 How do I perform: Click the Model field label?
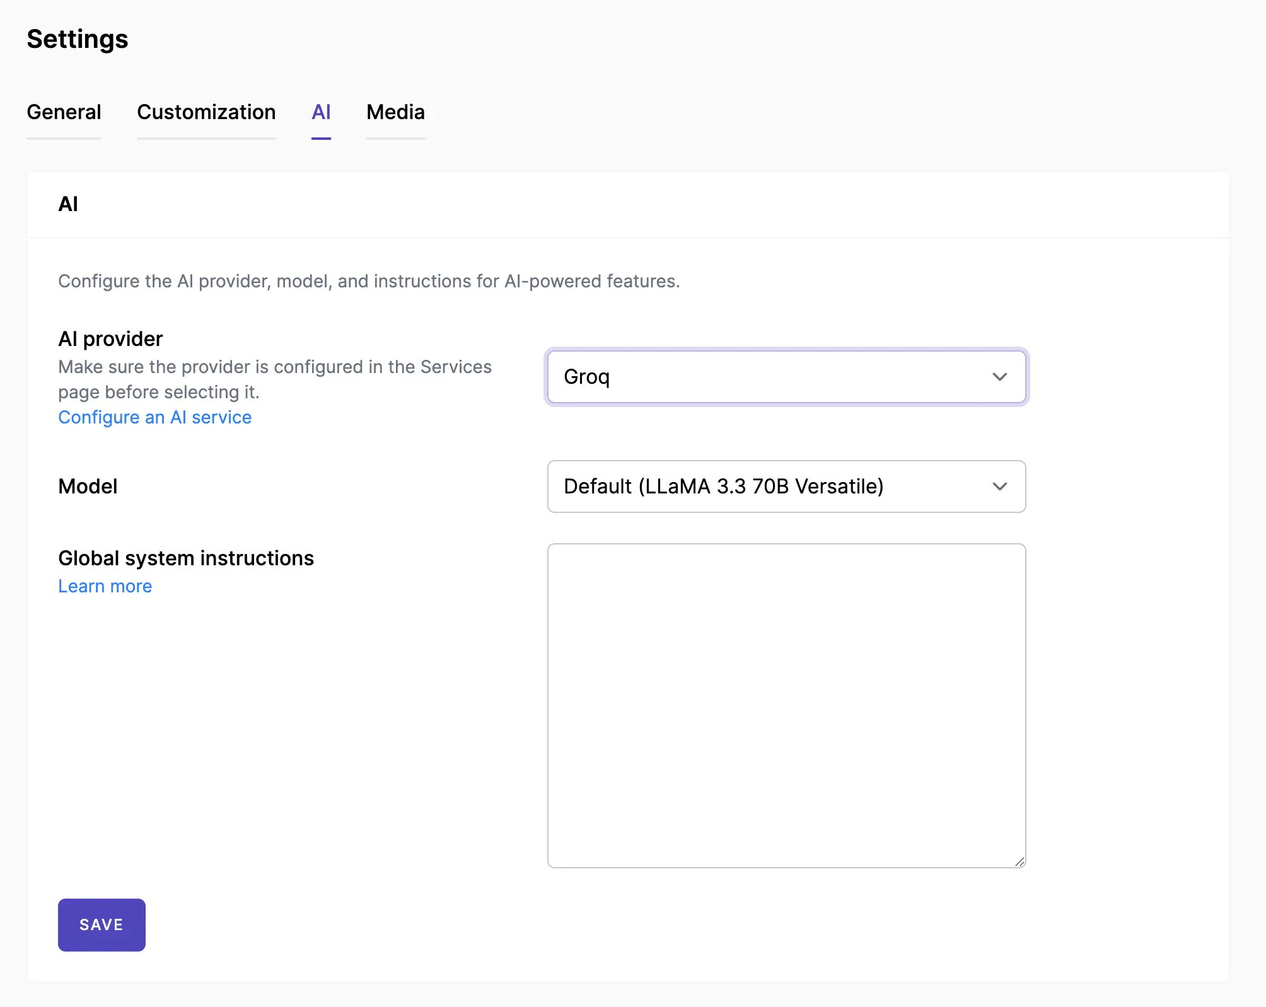click(x=88, y=486)
